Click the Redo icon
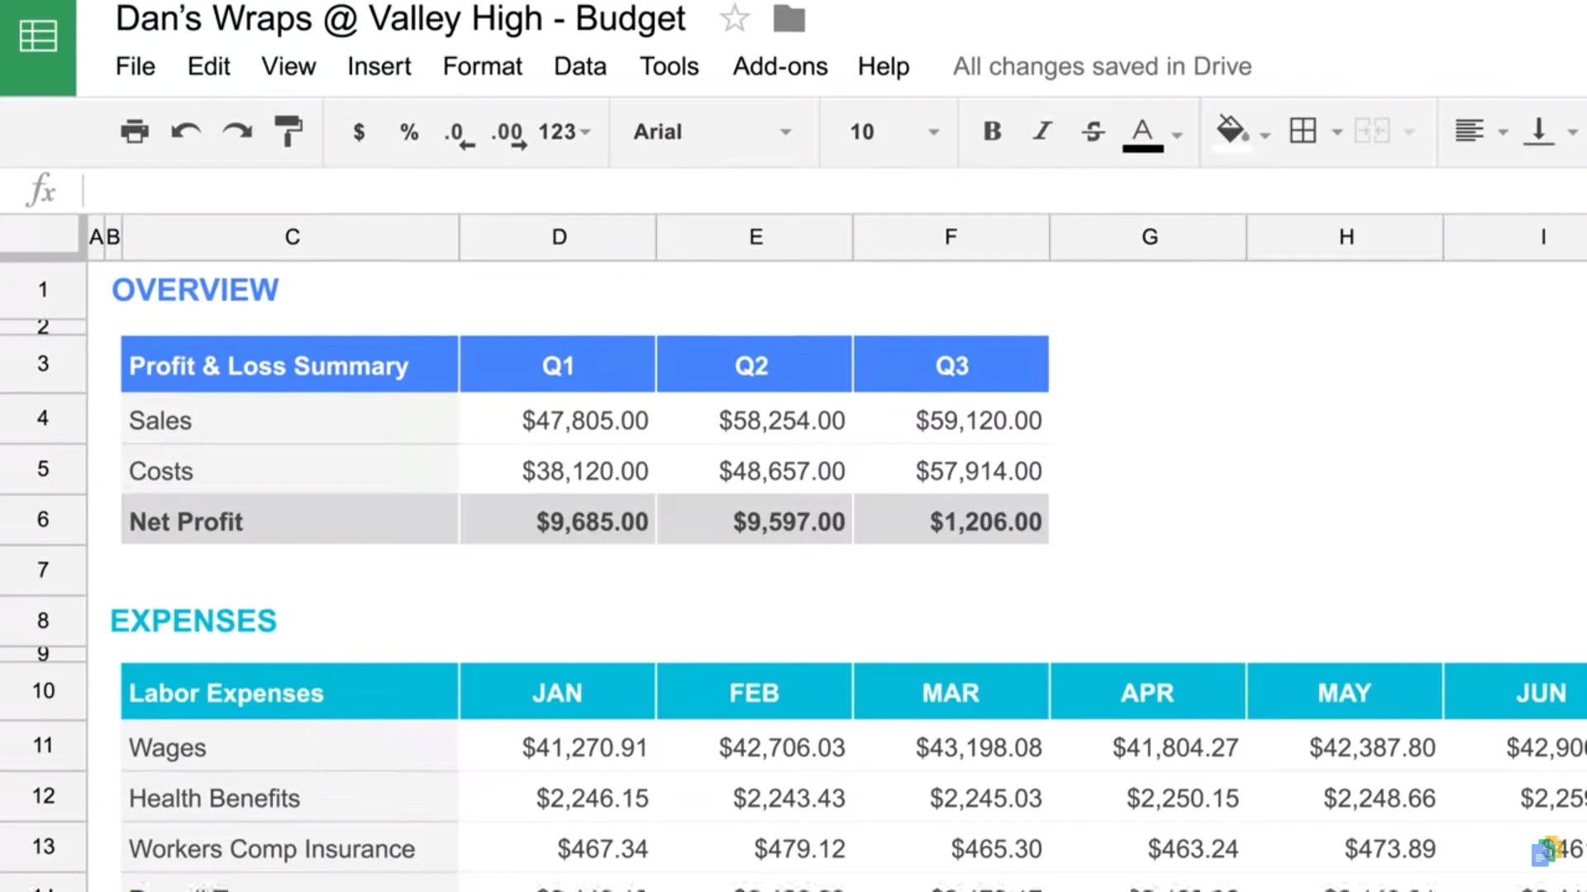The image size is (1587, 892). point(237,131)
